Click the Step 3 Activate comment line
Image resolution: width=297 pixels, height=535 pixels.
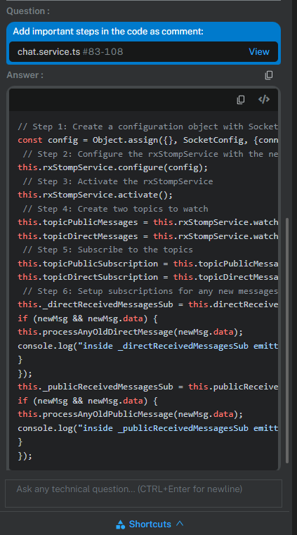tap(118, 181)
